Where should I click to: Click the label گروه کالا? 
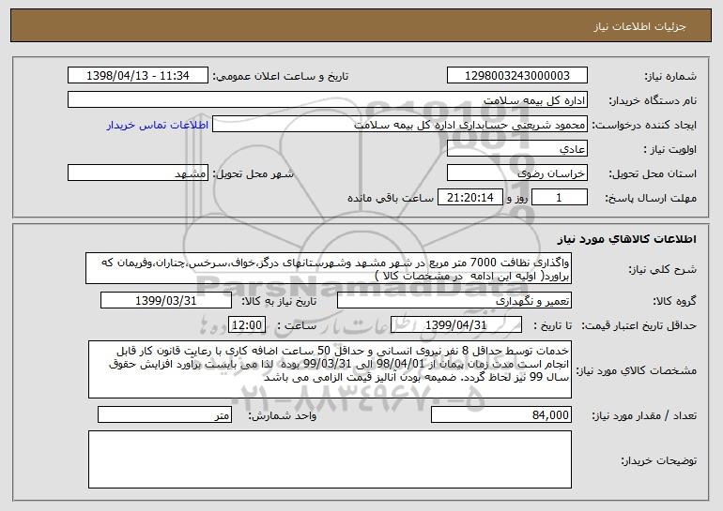[674, 302]
